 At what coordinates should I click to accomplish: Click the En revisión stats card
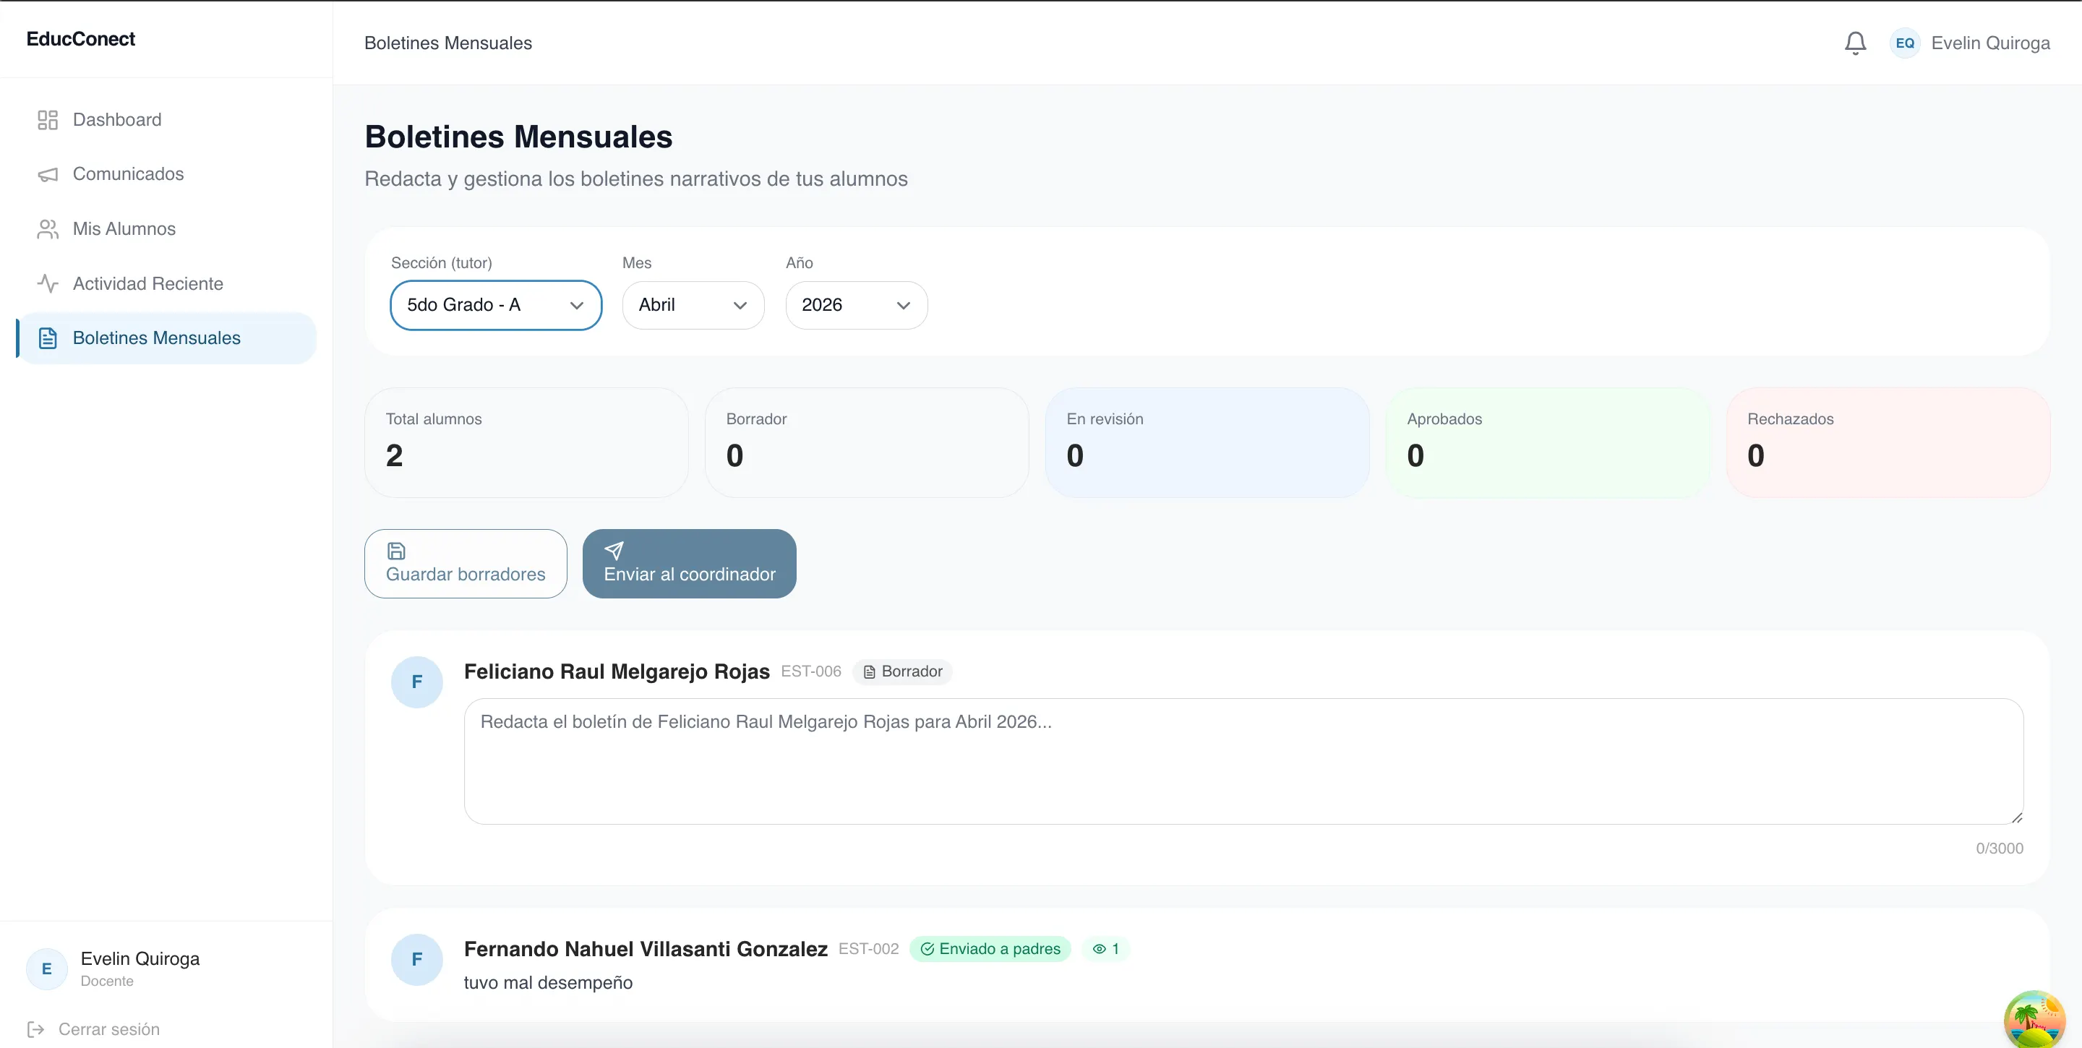point(1207,442)
